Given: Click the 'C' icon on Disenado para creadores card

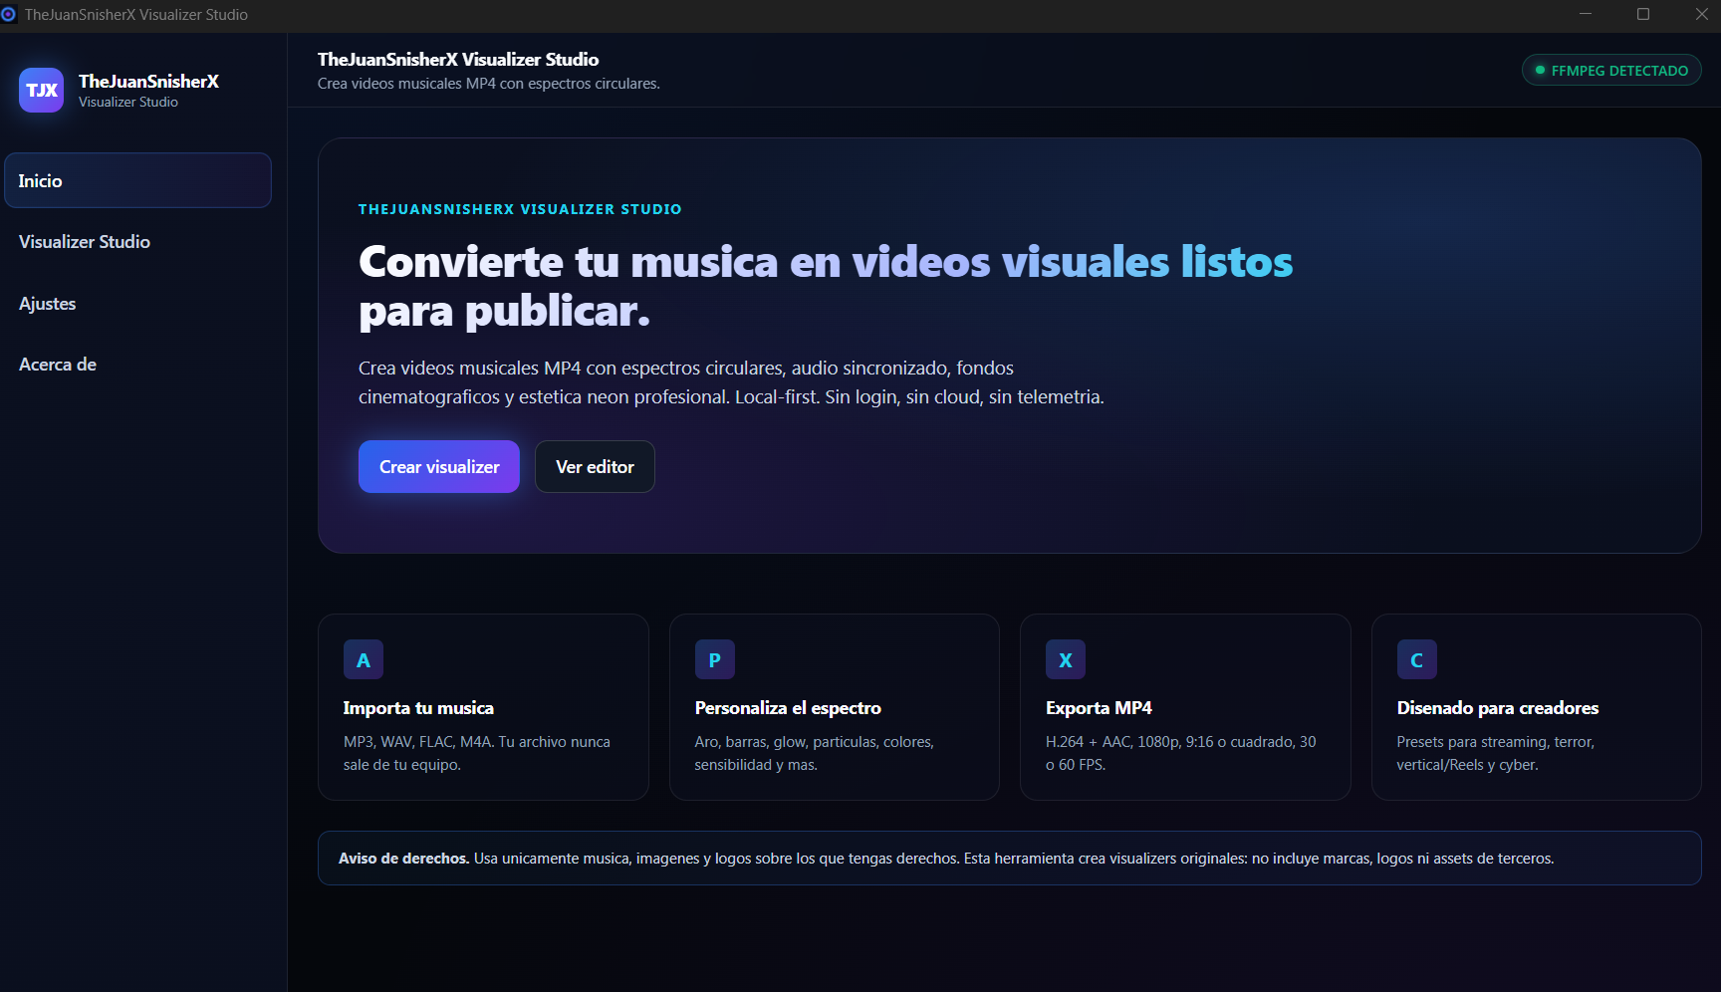Looking at the screenshot, I should pyautogui.click(x=1416, y=659).
